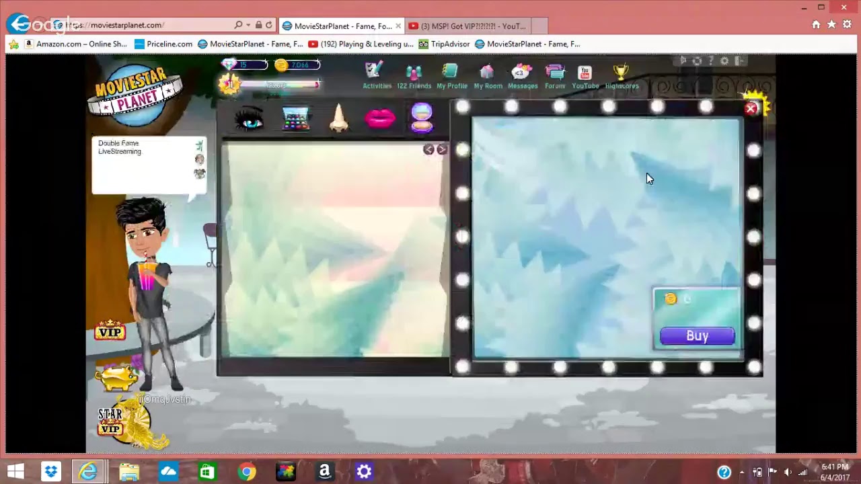Click the VIP badge beside the avatar
Screen dimensions: 861x484
coord(110,330)
